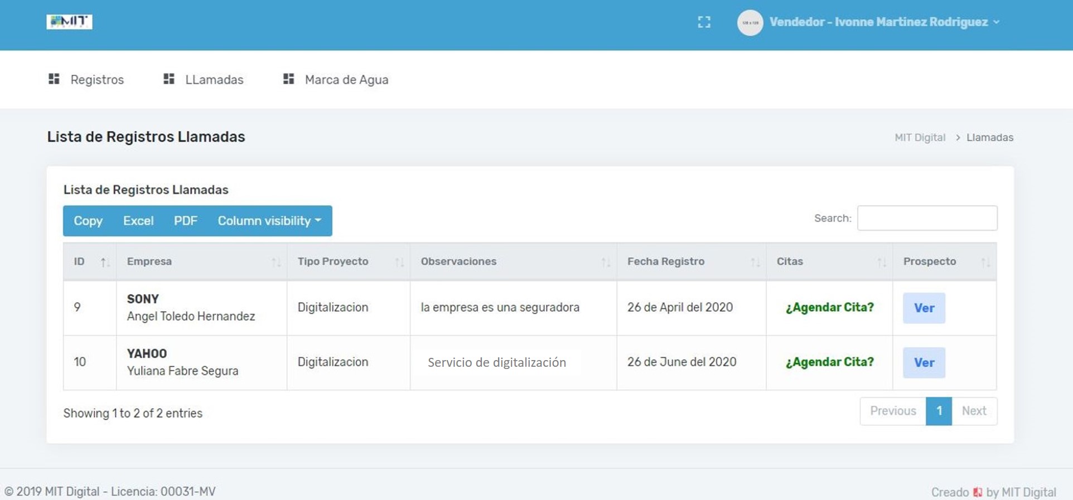Click the grid icon beside LLamadas
The image size is (1073, 500).
[x=169, y=79]
